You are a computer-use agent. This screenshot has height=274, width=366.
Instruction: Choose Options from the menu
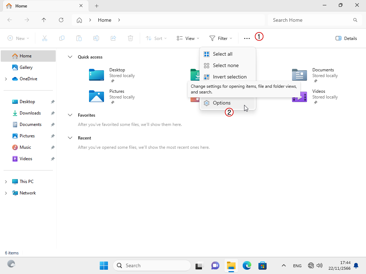[222, 103]
